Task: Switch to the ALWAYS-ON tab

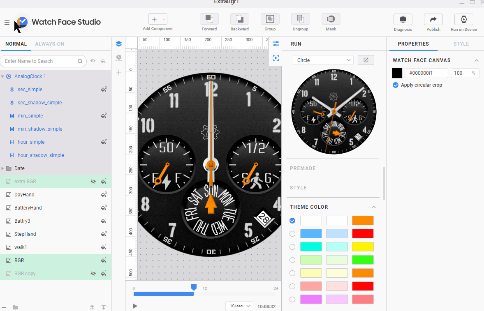Action: pyautogui.click(x=50, y=44)
